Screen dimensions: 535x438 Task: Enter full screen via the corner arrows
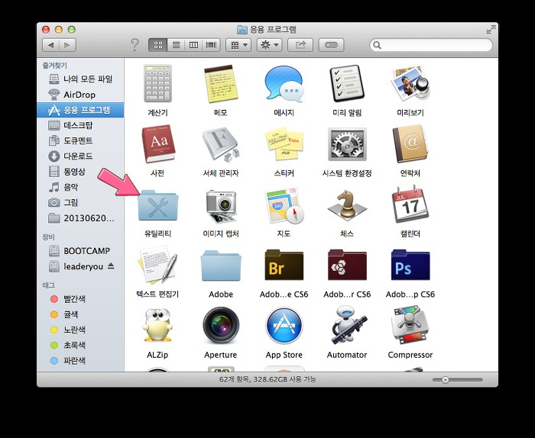pyautogui.click(x=491, y=30)
